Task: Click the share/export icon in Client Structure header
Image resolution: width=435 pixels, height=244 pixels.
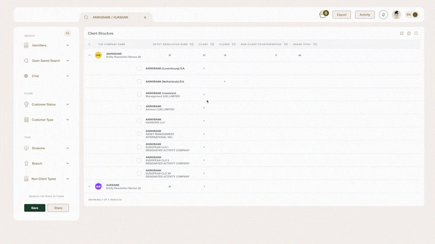Action: [x=409, y=34]
